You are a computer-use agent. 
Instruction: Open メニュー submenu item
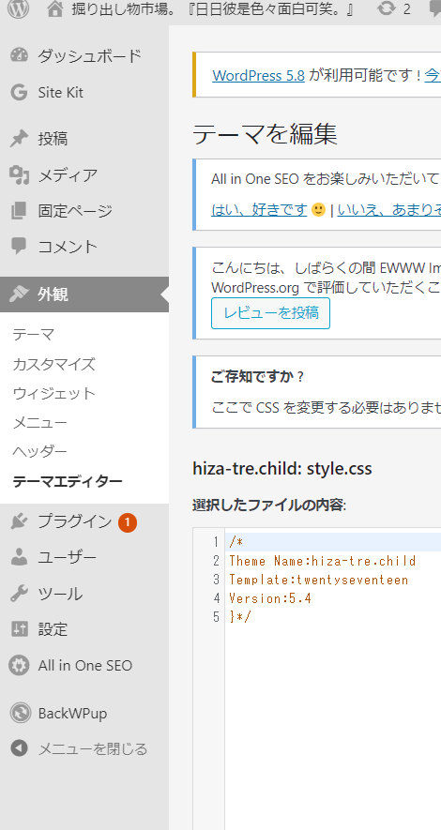click(x=40, y=422)
